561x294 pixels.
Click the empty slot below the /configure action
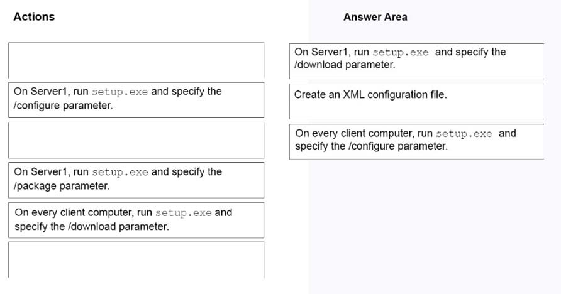pos(136,140)
